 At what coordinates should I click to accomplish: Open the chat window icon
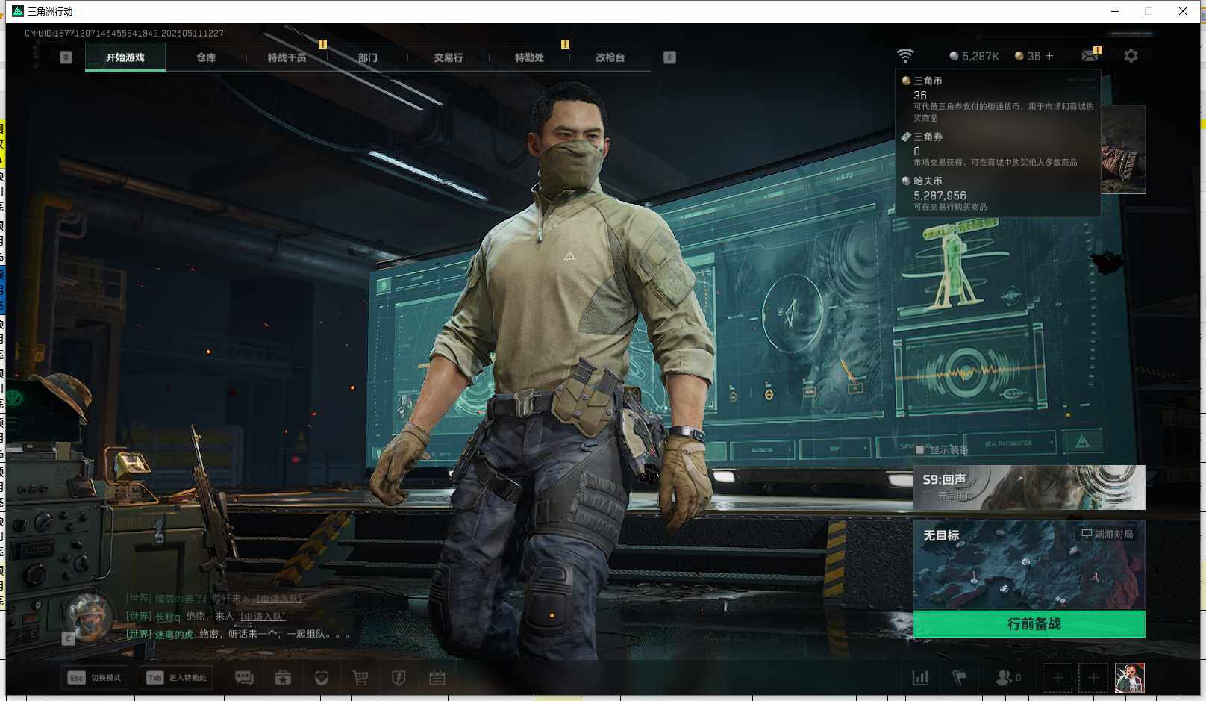coord(244,678)
